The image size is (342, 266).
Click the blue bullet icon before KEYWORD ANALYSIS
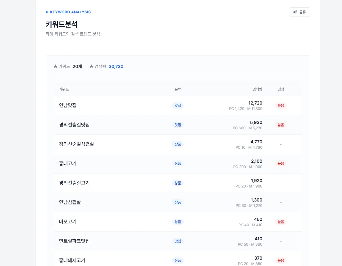[46, 12]
